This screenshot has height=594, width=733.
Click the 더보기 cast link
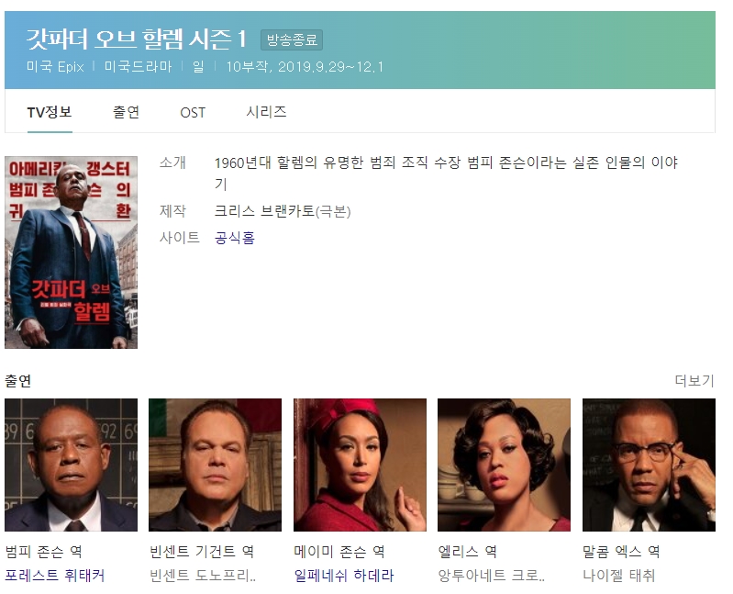tap(694, 381)
